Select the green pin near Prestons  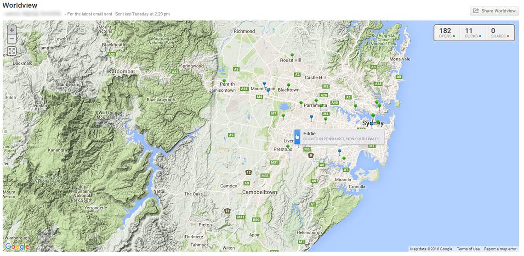tap(288, 147)
